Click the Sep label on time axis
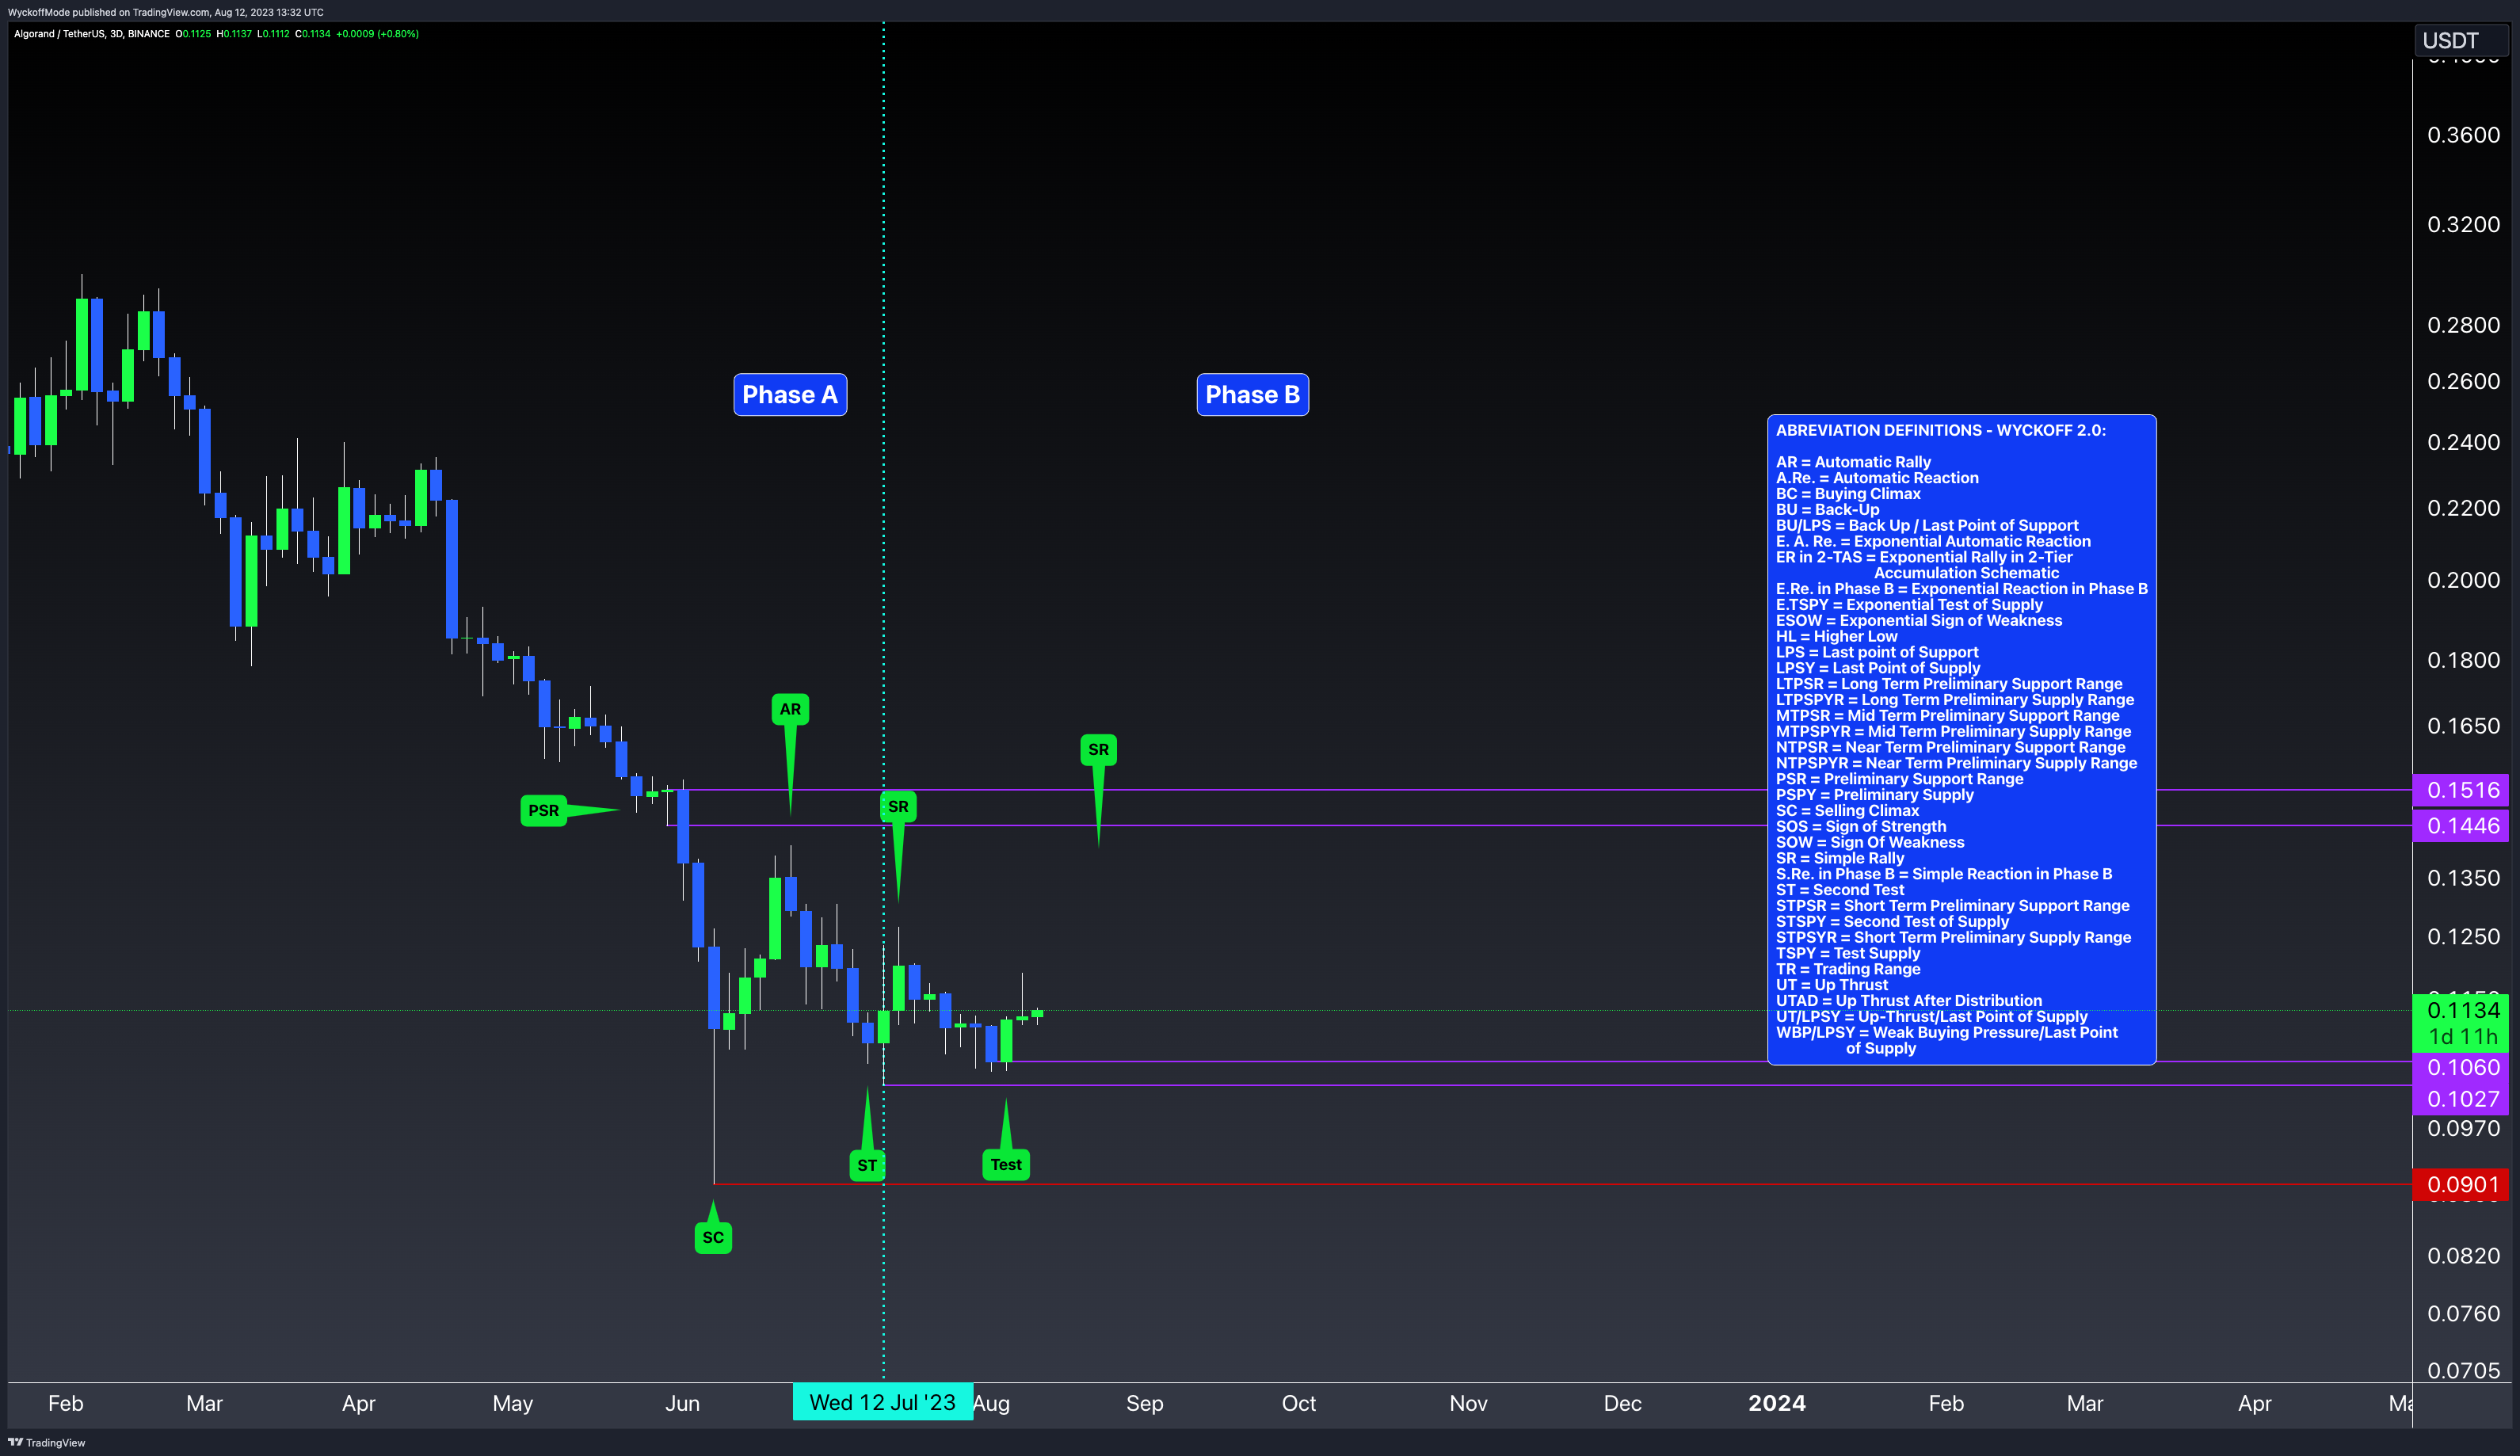The image size is (2520, 1456). click(1144, 1403)
